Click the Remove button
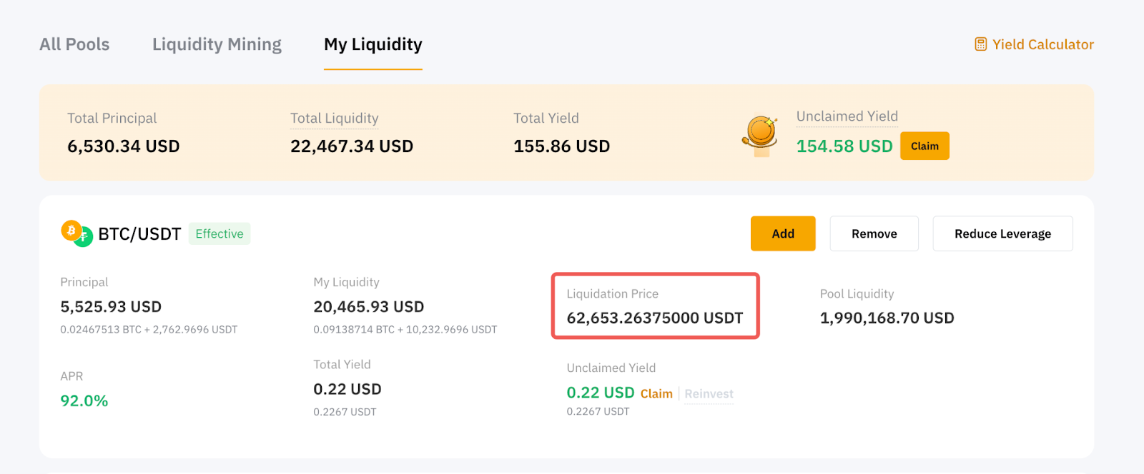This screenshot has height=474, width=1144. point(874,233)
